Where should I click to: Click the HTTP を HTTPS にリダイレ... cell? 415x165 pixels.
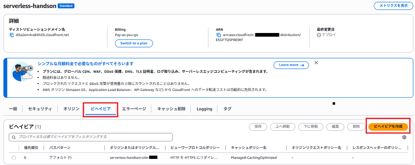[x=194, y=158]
